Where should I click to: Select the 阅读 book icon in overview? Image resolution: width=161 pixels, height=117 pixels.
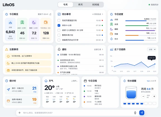pyautogui.click(x=22, y=22)
